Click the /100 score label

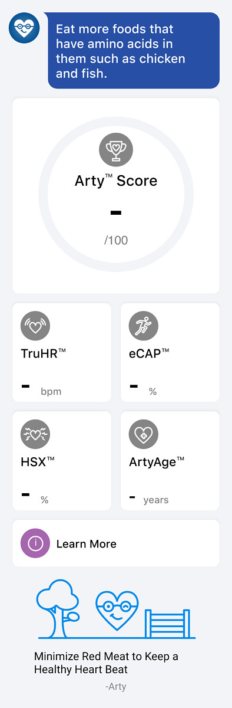[116, 240]
